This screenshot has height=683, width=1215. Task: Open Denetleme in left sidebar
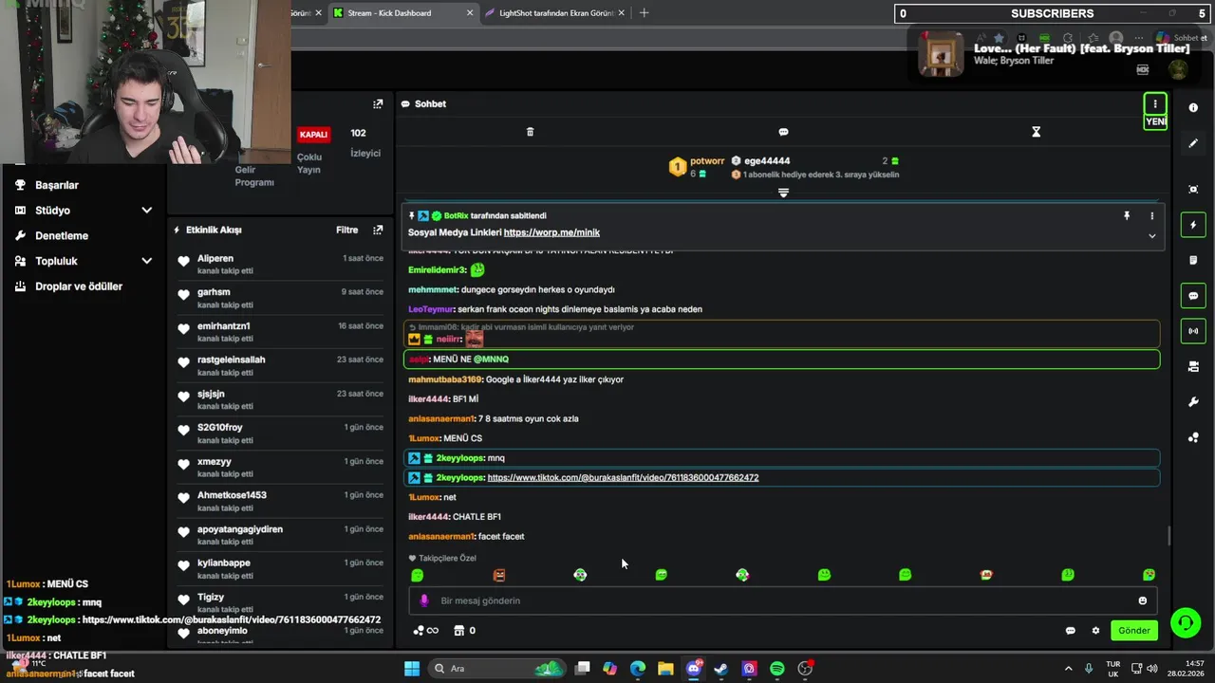click(x=62, y=235)
